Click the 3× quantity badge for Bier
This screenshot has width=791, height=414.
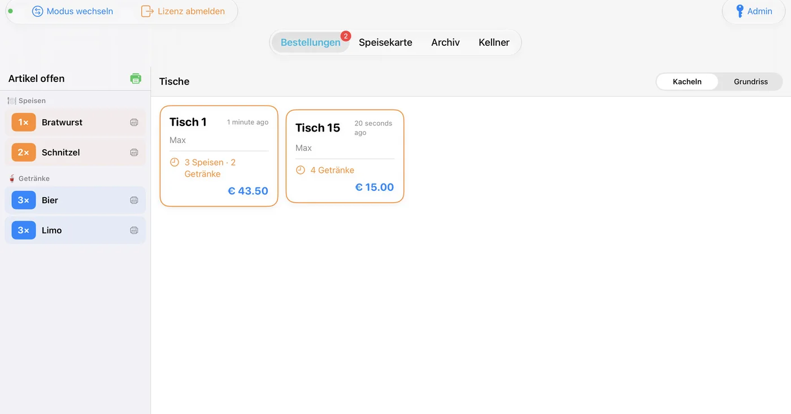pos(24,201)
